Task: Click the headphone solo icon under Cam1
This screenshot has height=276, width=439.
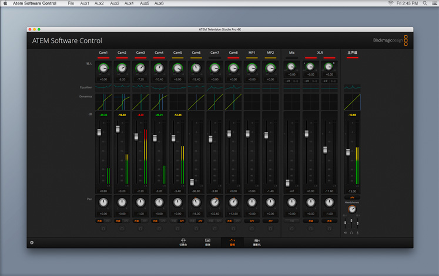Action: 103,228
